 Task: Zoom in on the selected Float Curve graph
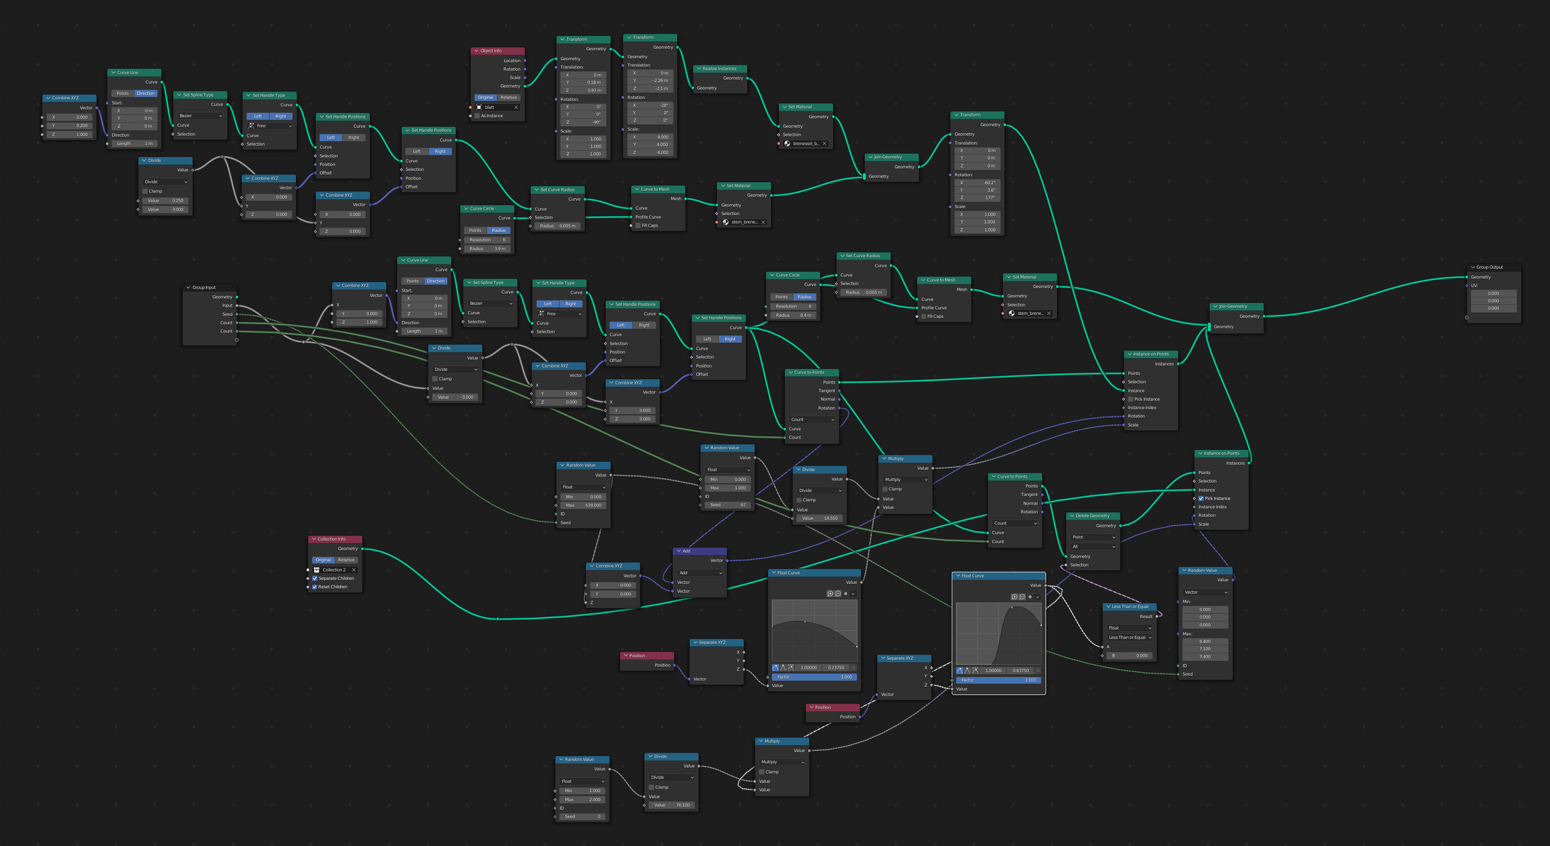[x=1014, y=597]
